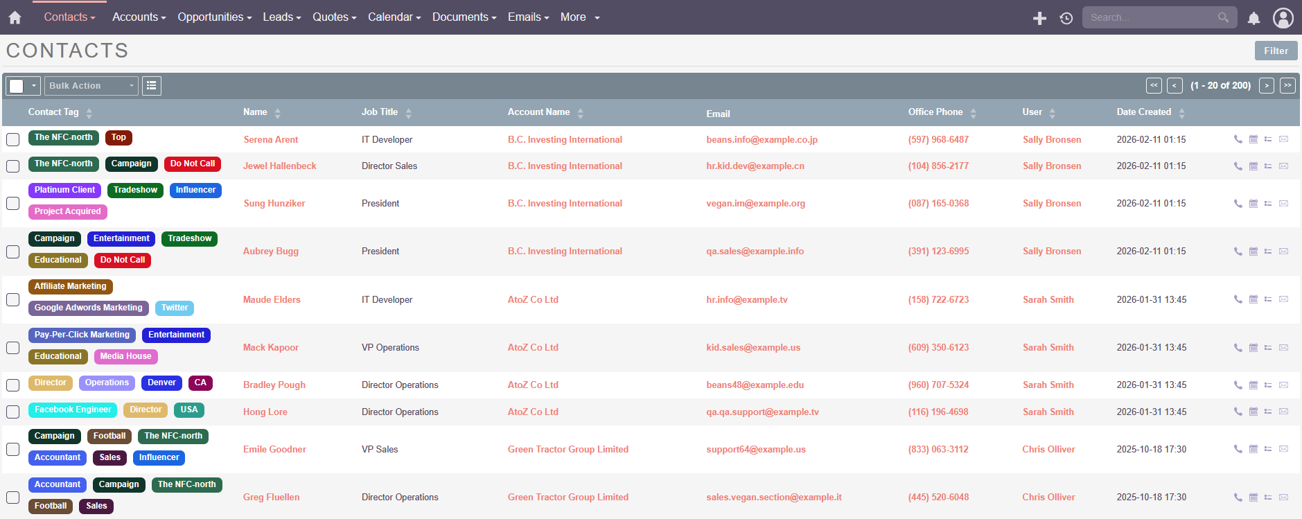Open the More menu

pyautogui.click(x=580, y=17)
